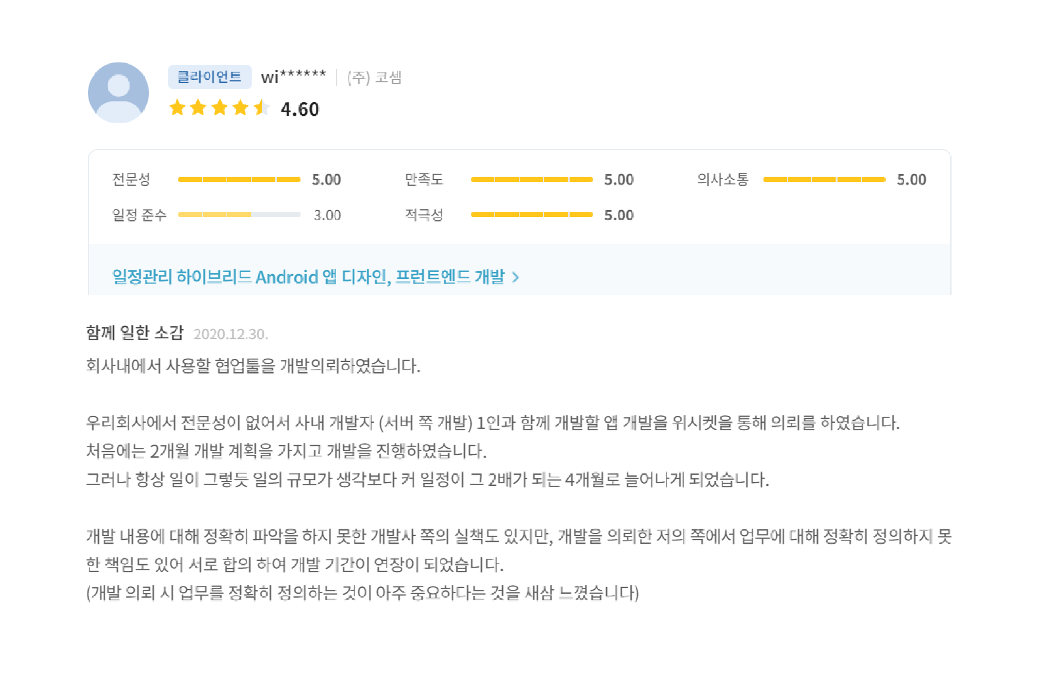The width and height of the screenshot is (1038, 674).
Task: Expand project chevron arrow after 개발
Action: coord(516,277)
